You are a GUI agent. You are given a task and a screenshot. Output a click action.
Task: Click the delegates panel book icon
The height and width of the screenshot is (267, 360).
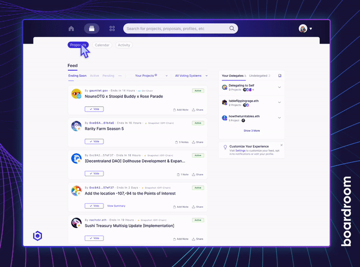279,76
